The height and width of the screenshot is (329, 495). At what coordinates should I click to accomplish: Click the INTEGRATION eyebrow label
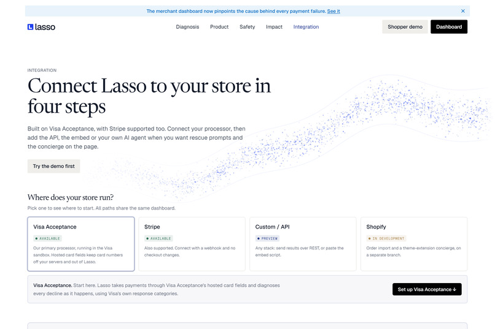coord(42,70)
